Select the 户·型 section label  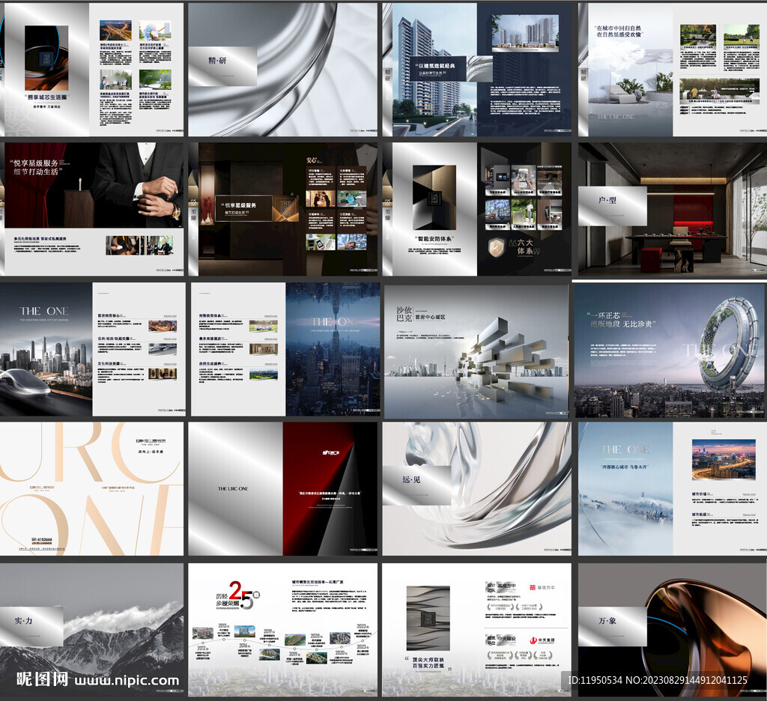click(x=612, y=205)
